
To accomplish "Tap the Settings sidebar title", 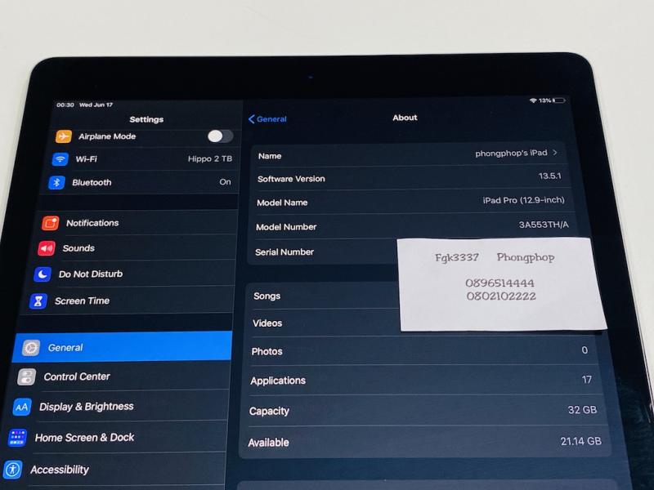I will [146, 119].
